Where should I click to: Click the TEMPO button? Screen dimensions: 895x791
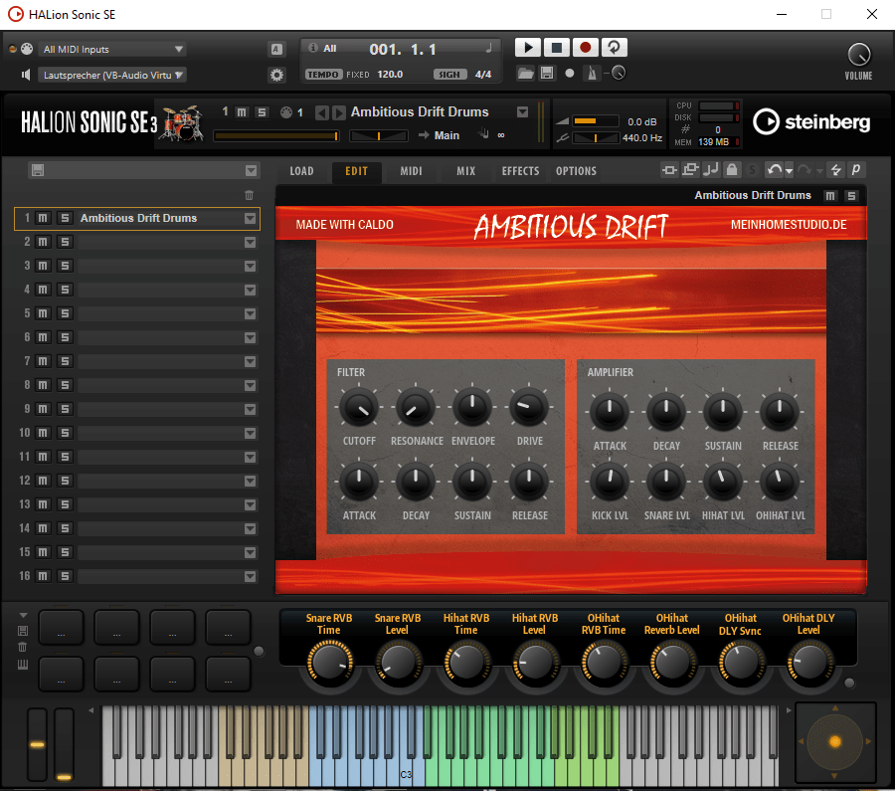point(323,75)
